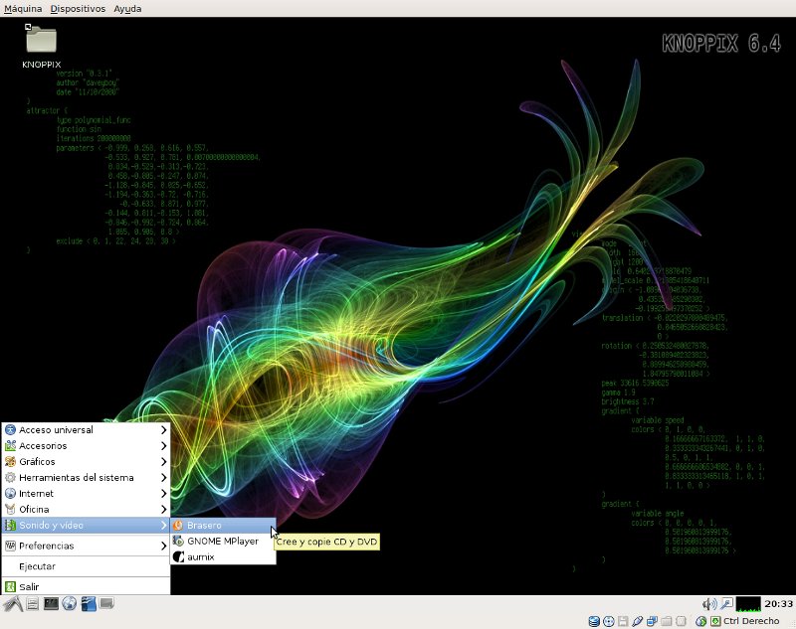
Task: Click the Brasero disc icon
Action: (x=178, y=525)
